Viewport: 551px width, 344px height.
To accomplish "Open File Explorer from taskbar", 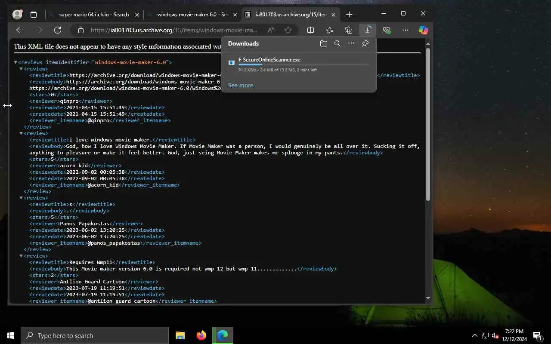I will click(180, 335).
